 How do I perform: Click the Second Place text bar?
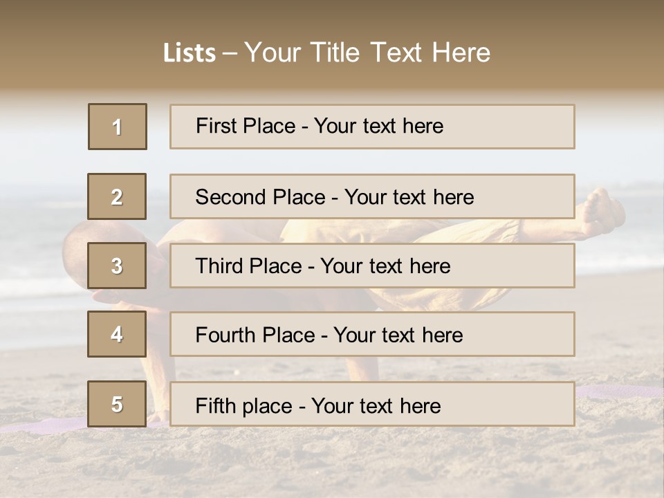pos(372,196)
